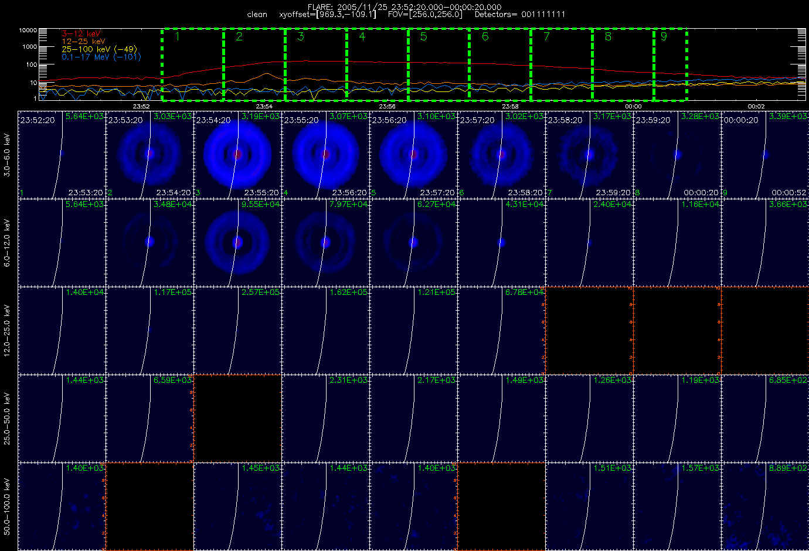Open the 3.0-6.0 keV image peaking at 3.02E+03
This screenshot has height=551, width=809.
click(501, 154)
